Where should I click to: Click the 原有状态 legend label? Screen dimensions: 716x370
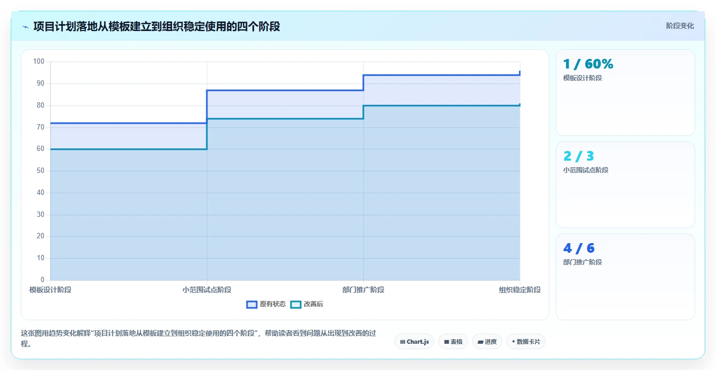[x=273, y=304]
